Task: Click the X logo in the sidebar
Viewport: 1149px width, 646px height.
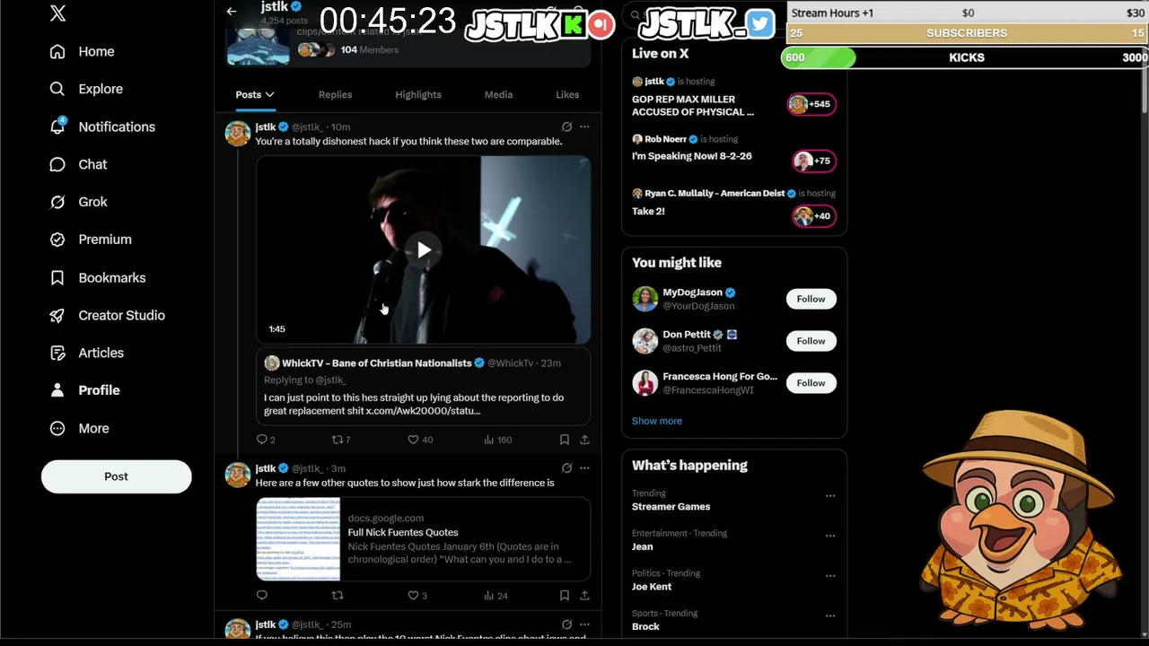Action: click(57, 13)
